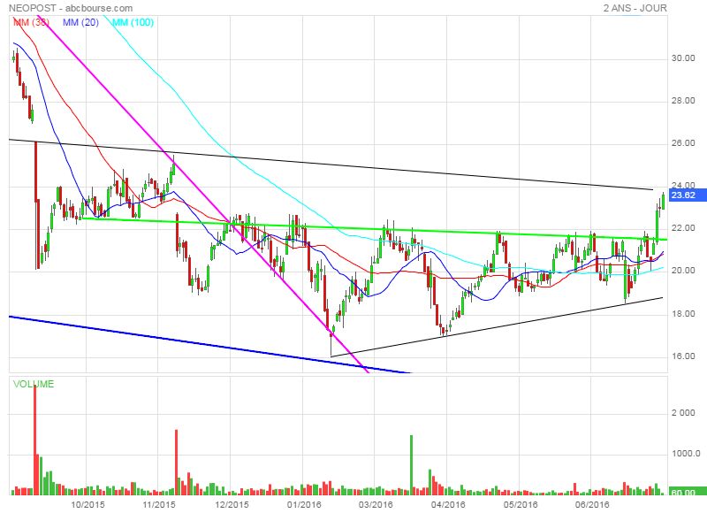Click the 16.00 price axis label
707x513 pixels.
click(x=683, y=356)
